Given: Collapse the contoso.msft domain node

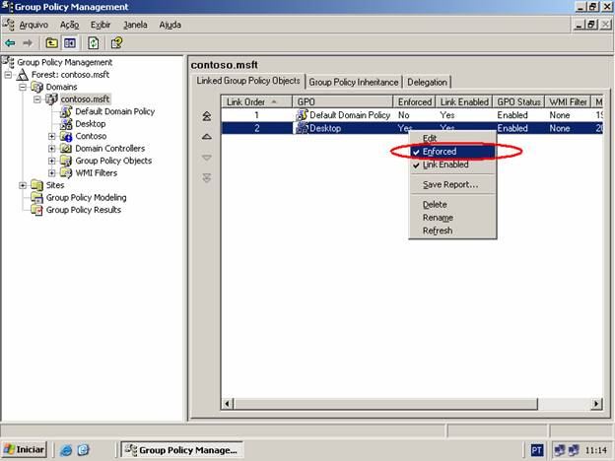Looking at the screenshot, I should point(37,99).
